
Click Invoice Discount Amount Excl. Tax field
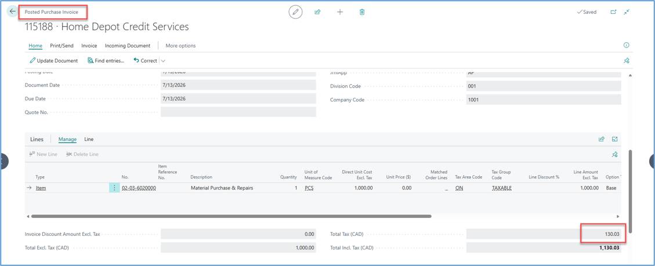click(x=238, y=234)
